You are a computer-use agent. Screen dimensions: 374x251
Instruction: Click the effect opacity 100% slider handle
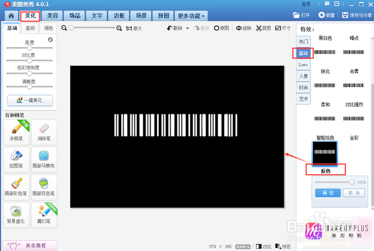pos(352,182)
